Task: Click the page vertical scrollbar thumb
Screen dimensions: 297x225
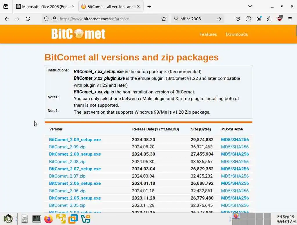Action: click(x=296, y=31)
